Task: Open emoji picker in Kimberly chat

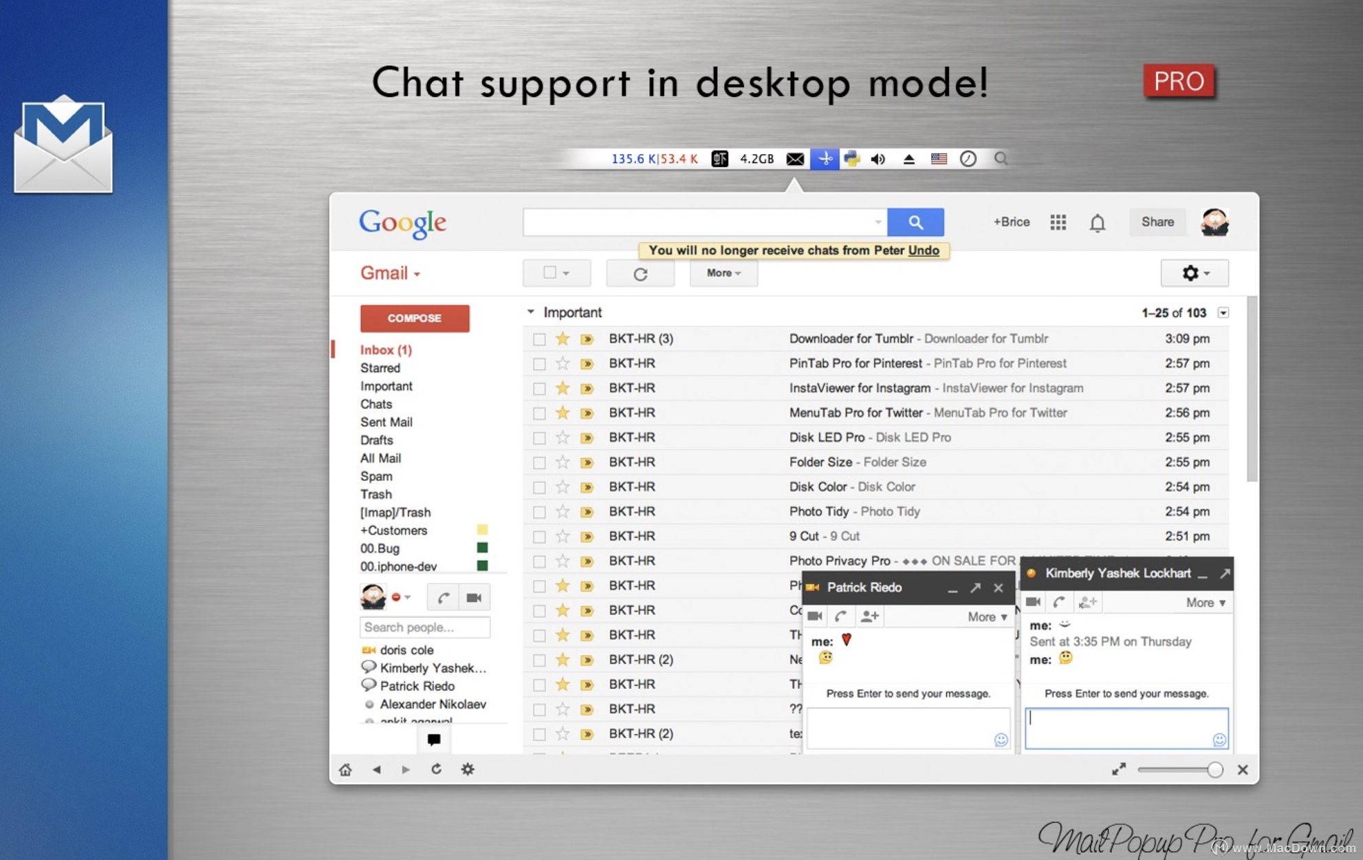Action: [1219, 740]
